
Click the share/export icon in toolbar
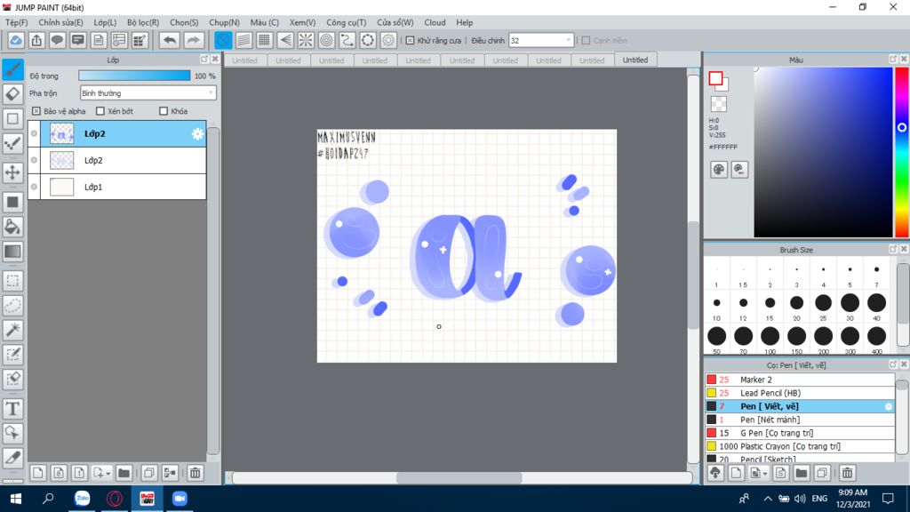coord(36,40)
